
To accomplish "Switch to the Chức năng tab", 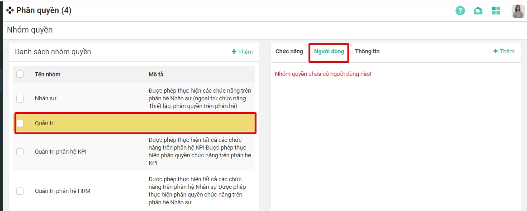I will tap(289, 52).
